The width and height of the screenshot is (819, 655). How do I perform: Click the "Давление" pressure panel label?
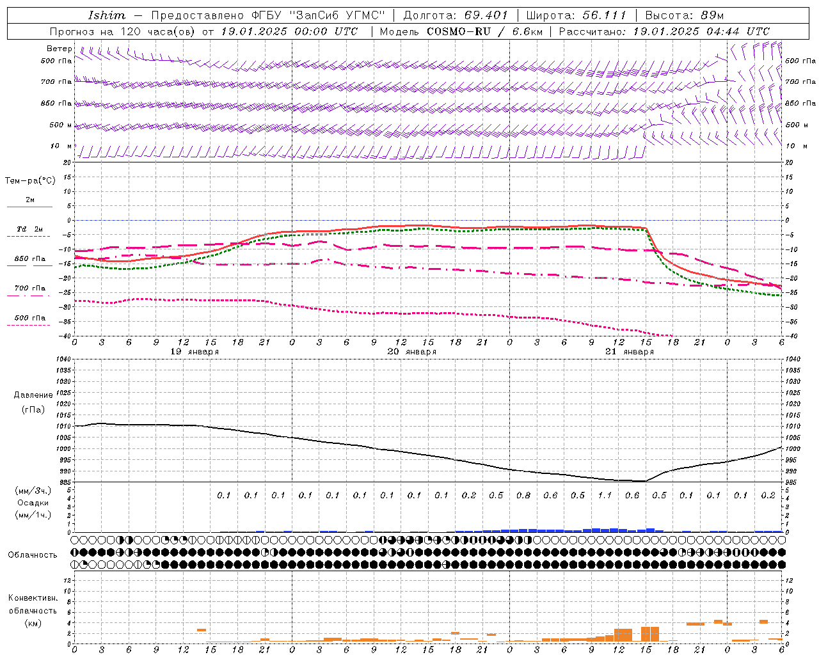coord(33,395)
